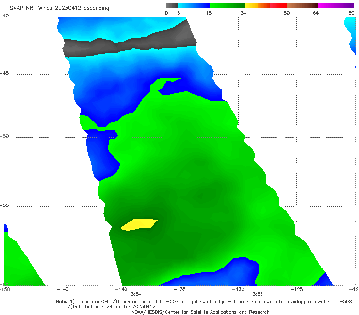Click the NOAA/NESDIS credit line
Image resolution: width=359 pixels, height=315 pixels.
pyautogui.click(x=200, y=312)
